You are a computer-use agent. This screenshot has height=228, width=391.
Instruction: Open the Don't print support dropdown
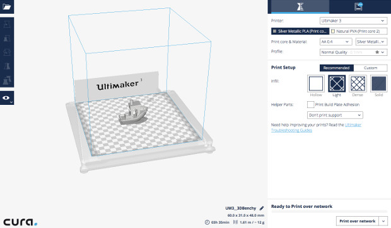[335, 115]
